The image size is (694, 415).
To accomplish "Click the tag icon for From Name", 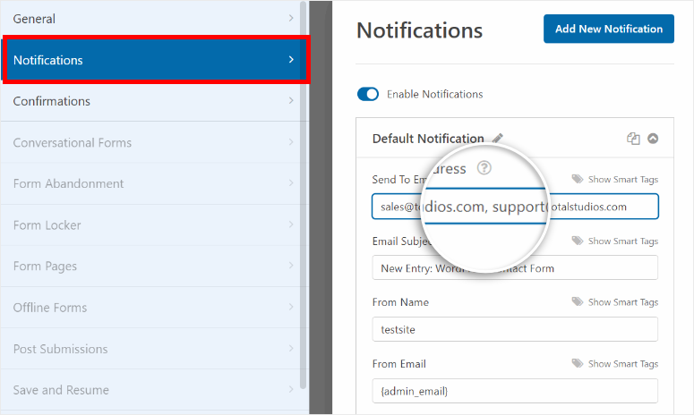I will coord(578,302).
